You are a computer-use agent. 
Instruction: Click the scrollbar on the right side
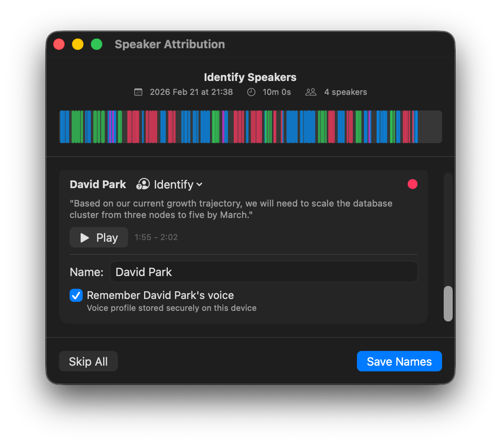point(448,303)
